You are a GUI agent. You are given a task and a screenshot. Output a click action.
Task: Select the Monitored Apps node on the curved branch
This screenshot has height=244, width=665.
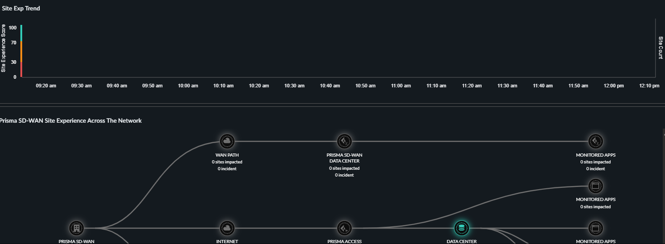pos(595,186)
